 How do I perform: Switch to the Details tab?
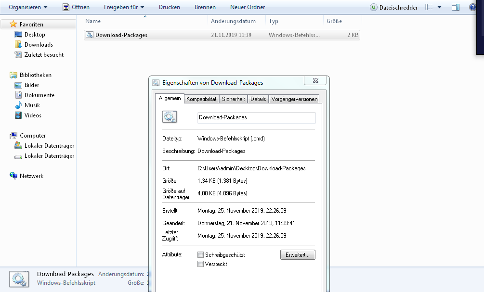pyautogui.click(x=258, y=99)
